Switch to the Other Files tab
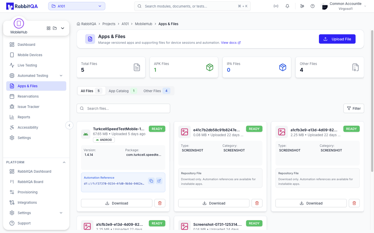 point(157,91)
